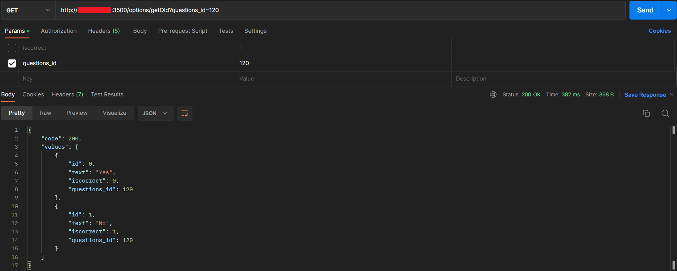Open the Settings tab

255,31
